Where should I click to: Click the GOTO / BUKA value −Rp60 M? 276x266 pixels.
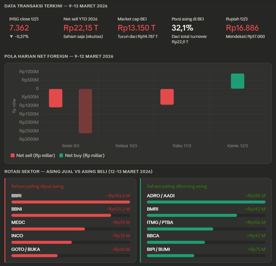121,249
